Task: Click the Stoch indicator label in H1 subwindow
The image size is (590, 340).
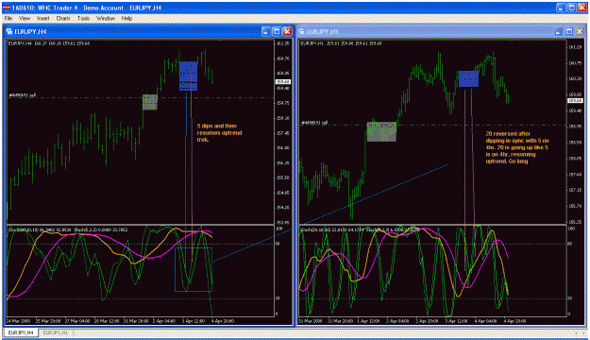Action: tap(360, 229)
